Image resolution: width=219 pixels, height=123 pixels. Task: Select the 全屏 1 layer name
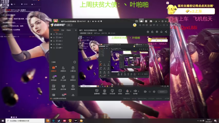coord(60,48)
